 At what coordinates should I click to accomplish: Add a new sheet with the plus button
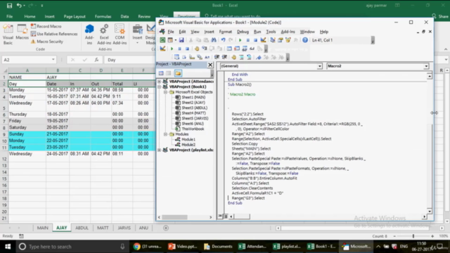coord(166,228)
